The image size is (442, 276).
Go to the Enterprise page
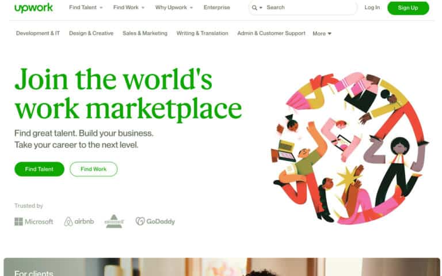tap(217, 7)
